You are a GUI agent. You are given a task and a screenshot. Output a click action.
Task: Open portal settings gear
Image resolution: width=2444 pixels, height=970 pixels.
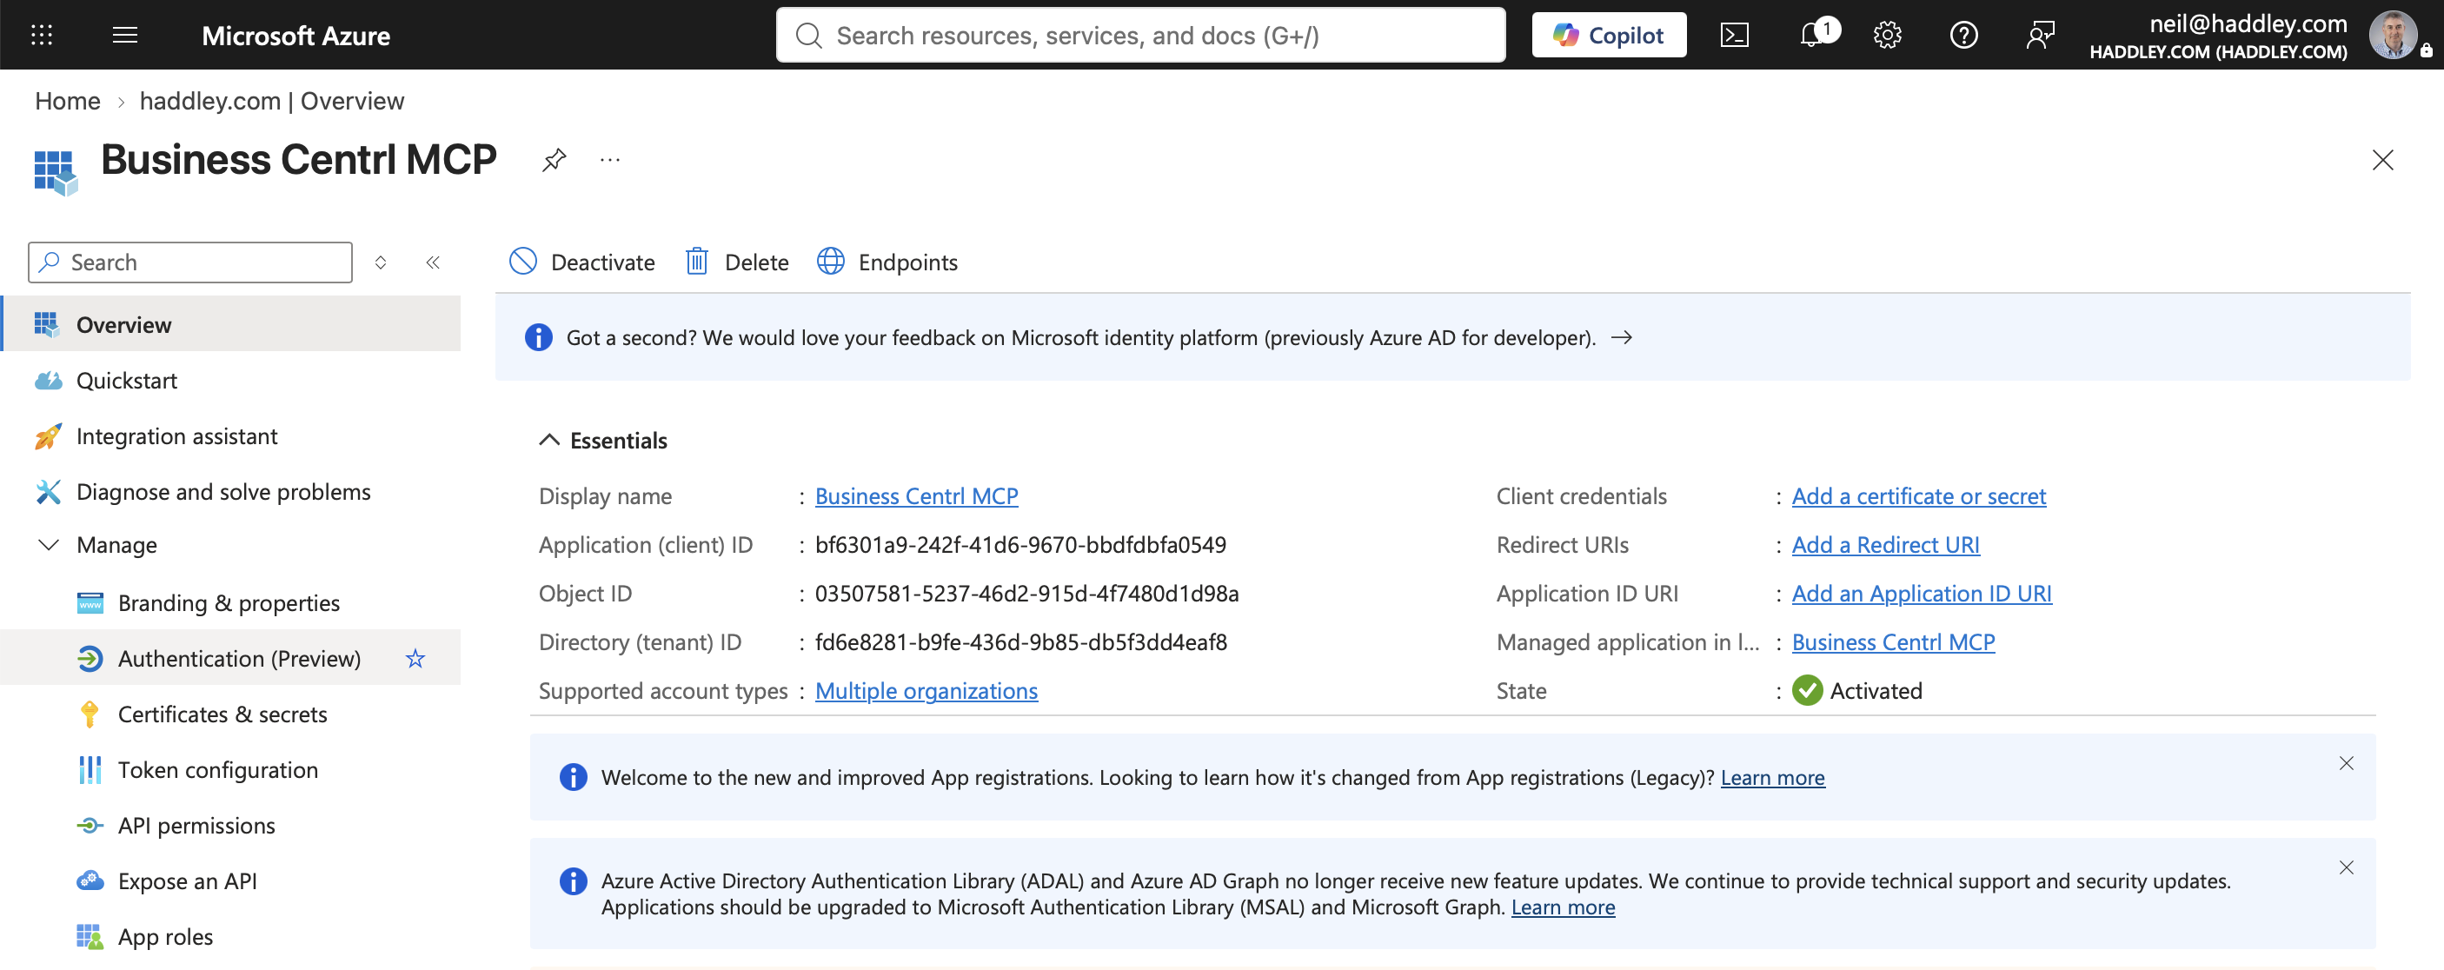pyautogui.click(x=1887, y=35)
